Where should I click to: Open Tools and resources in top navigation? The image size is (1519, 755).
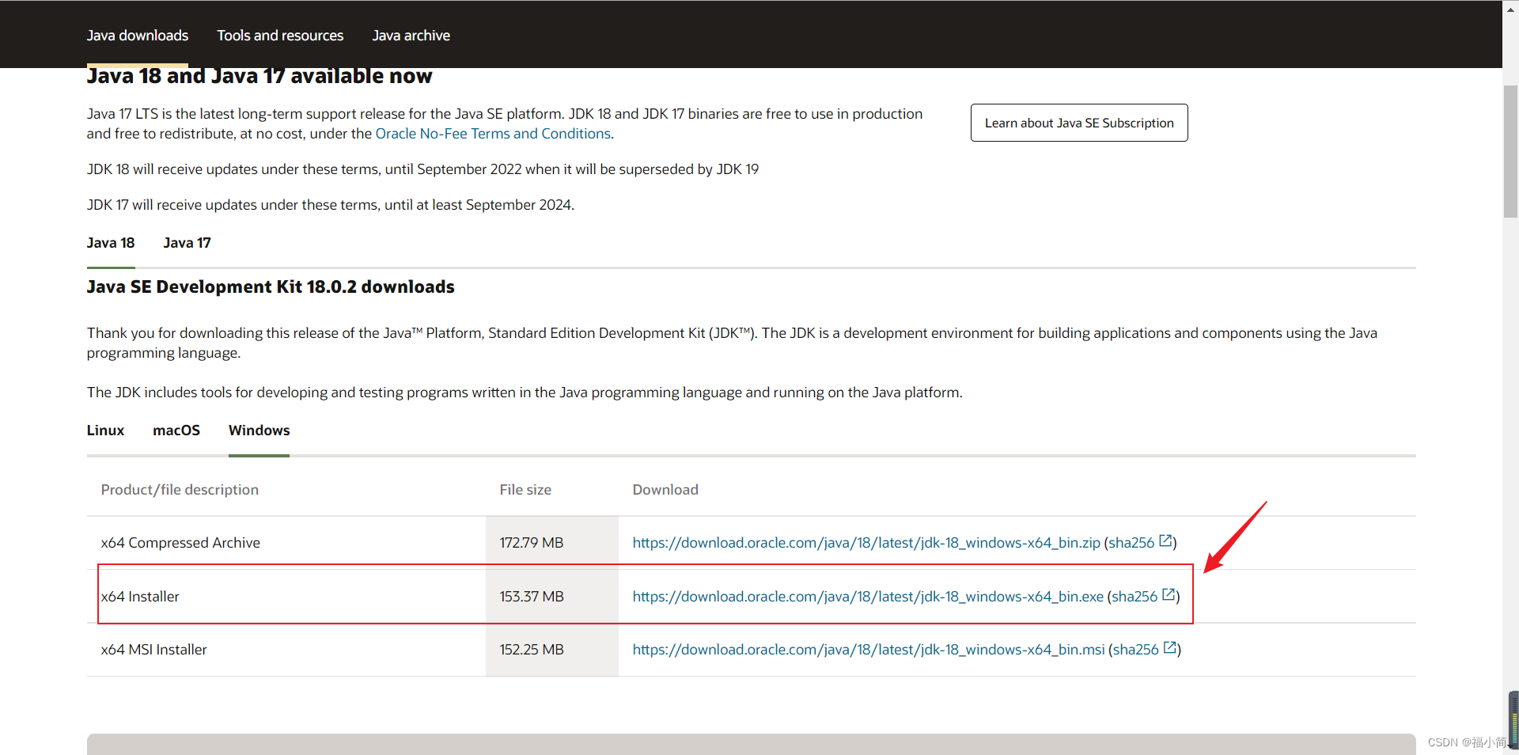[x=280, y=36]
